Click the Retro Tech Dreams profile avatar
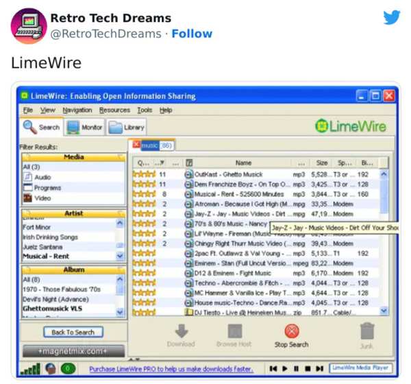 [x=29, y=26]
